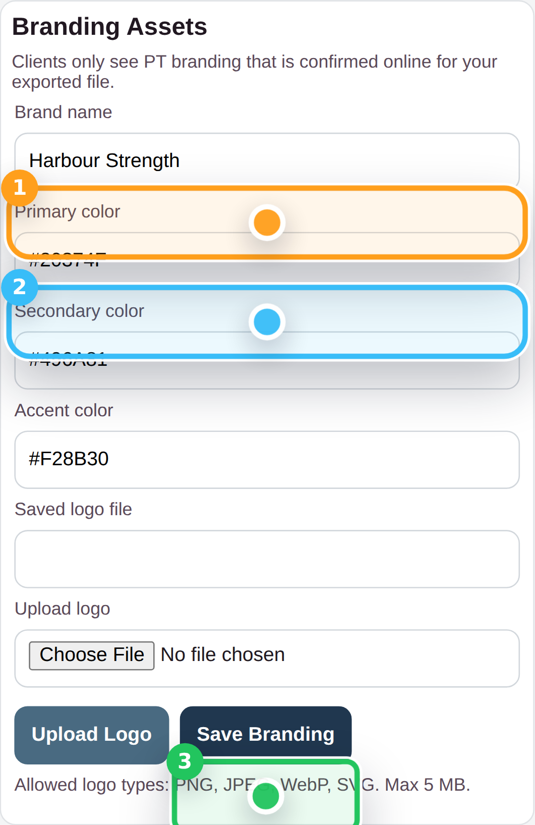Select the Accent color field showing #F28B30
The image size is (535, 825).
(267, 459)
